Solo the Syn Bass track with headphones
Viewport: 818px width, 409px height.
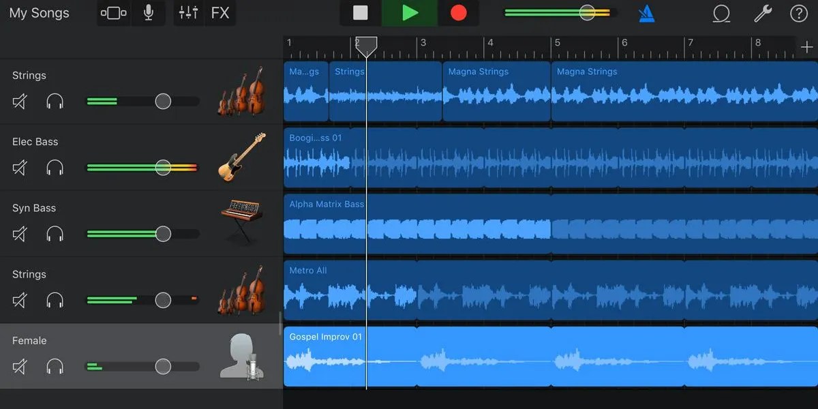click(x=55, y=234)
